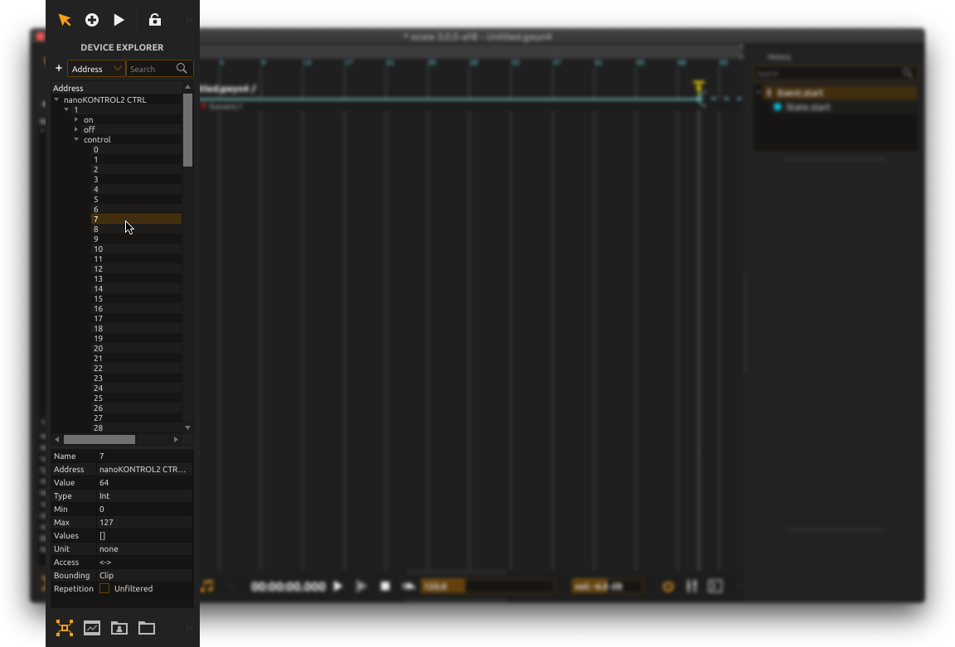Screen dimensions: 955x647
Task: Select control item 12
Action: tap(137, 269)
